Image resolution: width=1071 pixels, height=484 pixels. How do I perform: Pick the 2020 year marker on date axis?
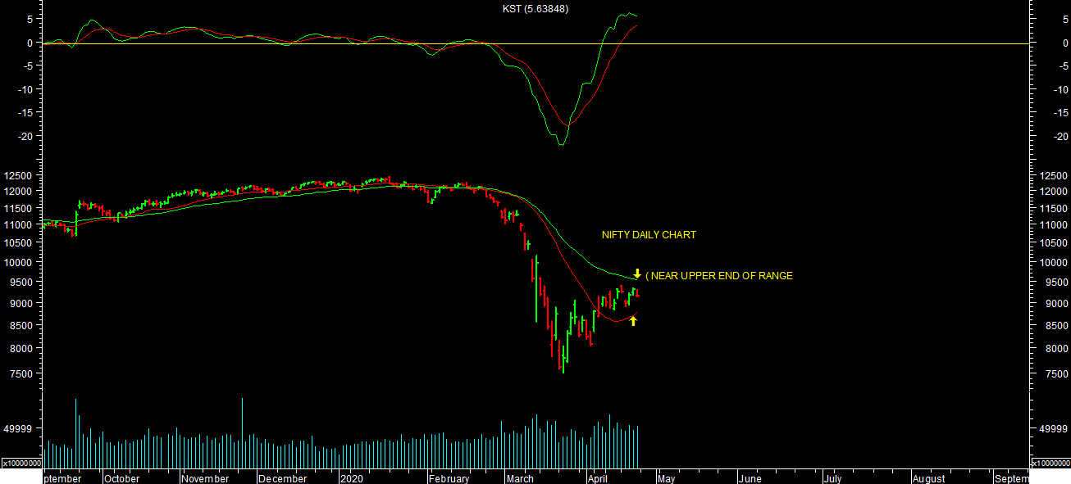pyautogui.click(x=352, y=478)
